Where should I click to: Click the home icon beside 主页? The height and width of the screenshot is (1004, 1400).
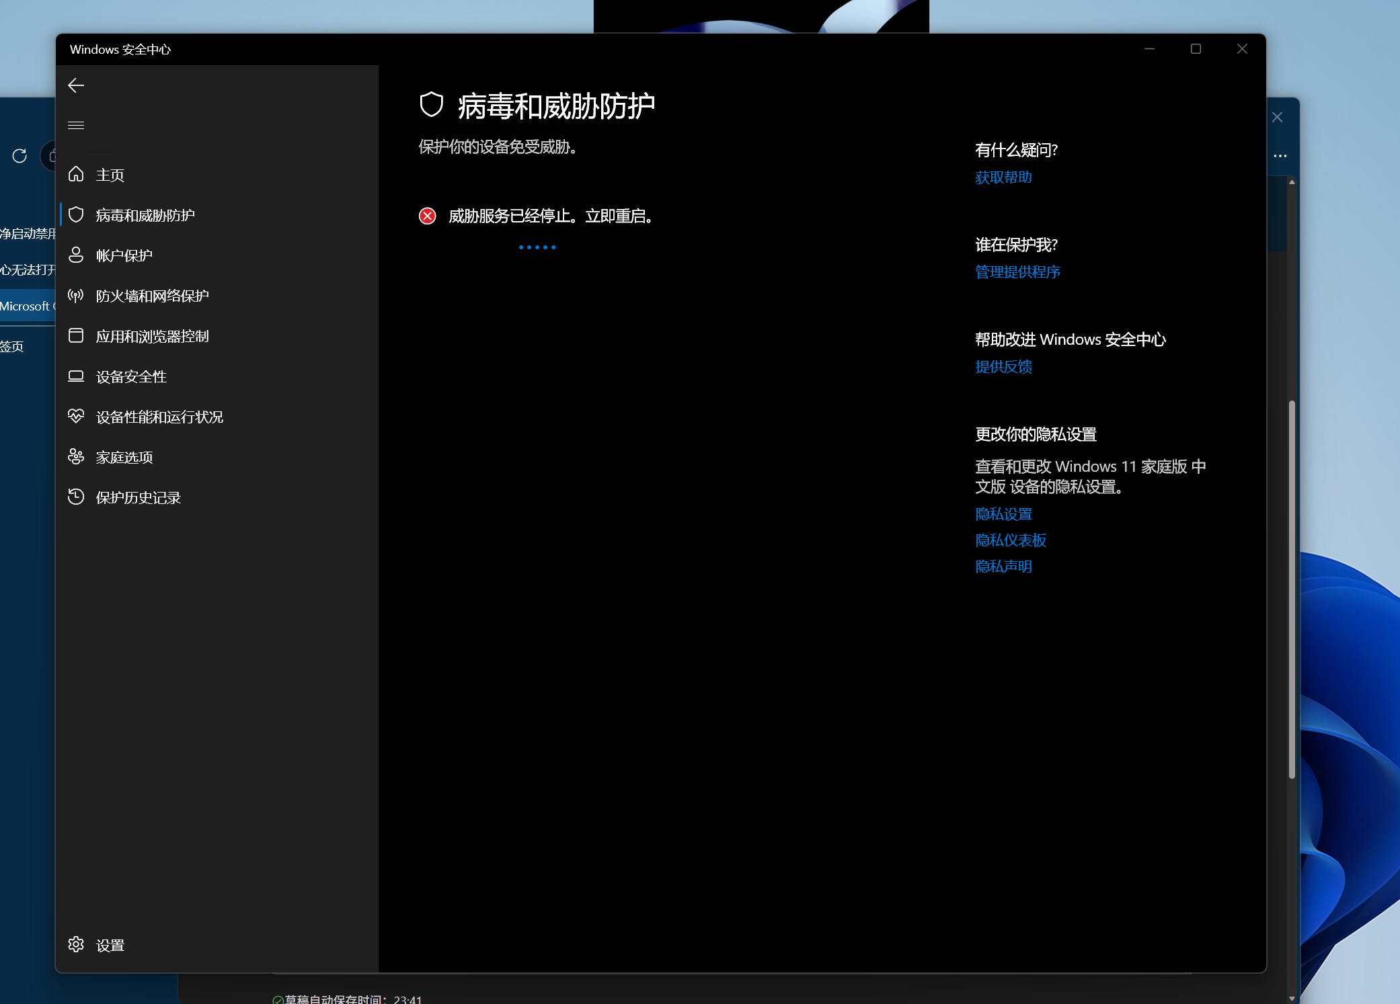76,174
